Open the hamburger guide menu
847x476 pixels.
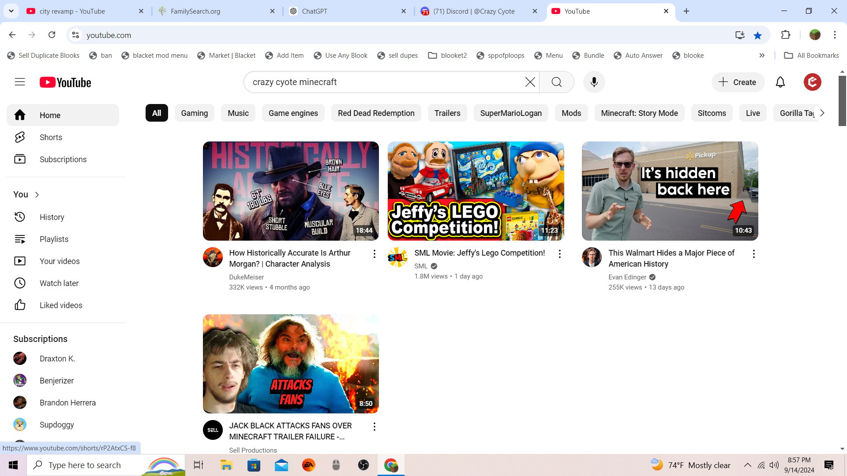pos(20,82)
